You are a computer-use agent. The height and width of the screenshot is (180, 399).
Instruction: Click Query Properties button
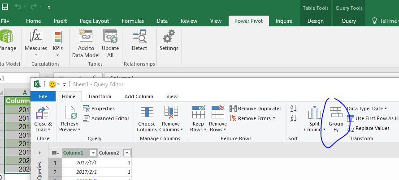coord(99,109)
